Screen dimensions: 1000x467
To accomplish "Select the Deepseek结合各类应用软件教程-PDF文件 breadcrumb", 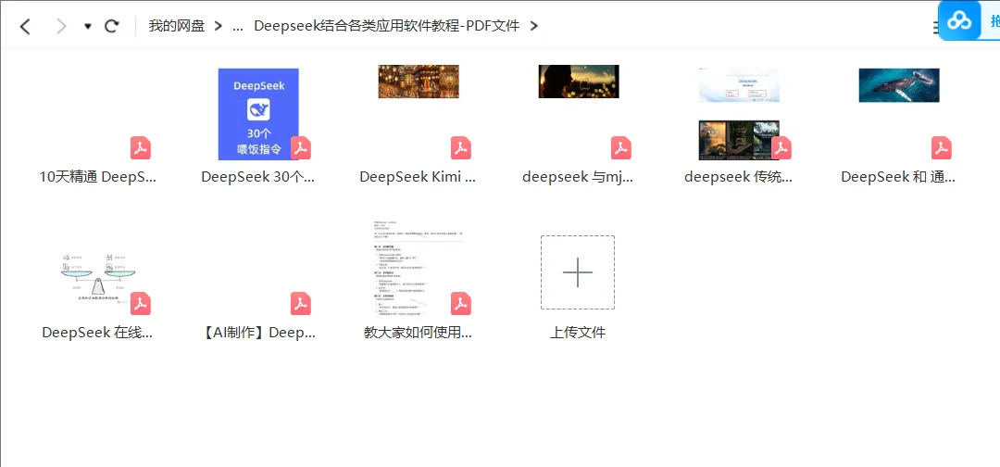I will [x=386, y=26].
